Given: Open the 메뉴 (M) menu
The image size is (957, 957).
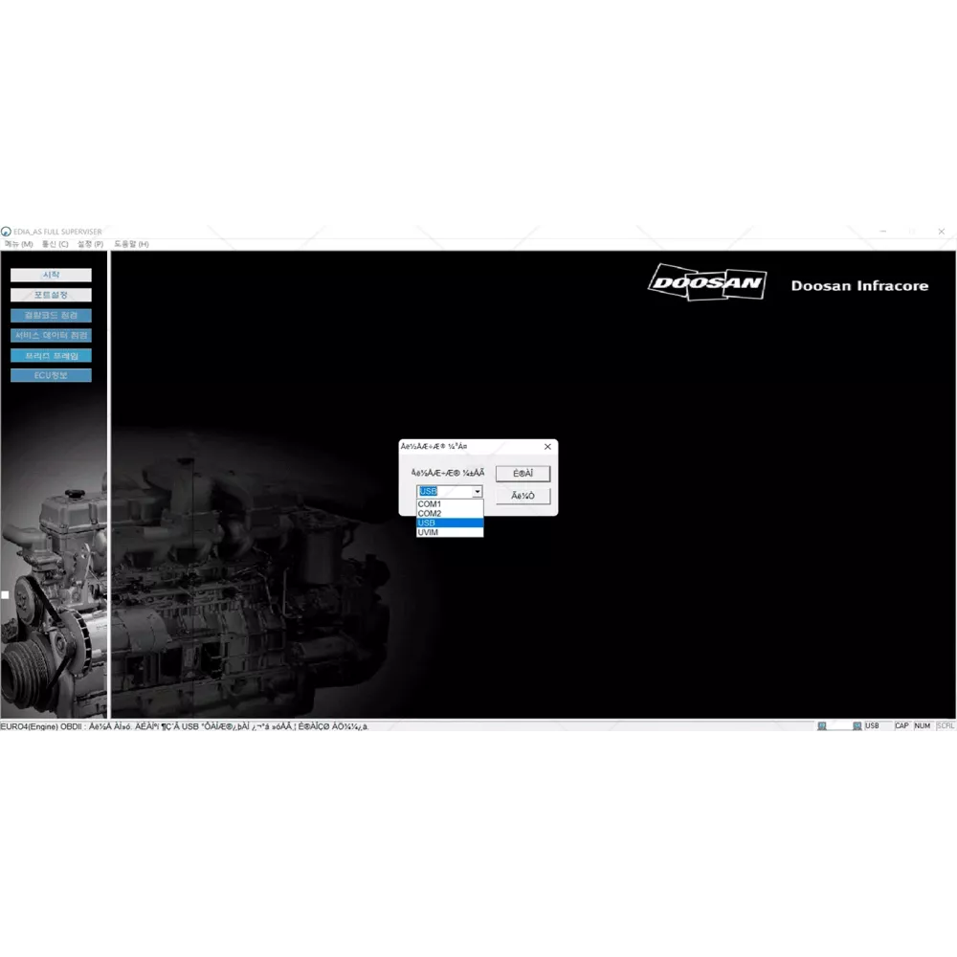Looking at the screenshot, I should tap(18, 244).
